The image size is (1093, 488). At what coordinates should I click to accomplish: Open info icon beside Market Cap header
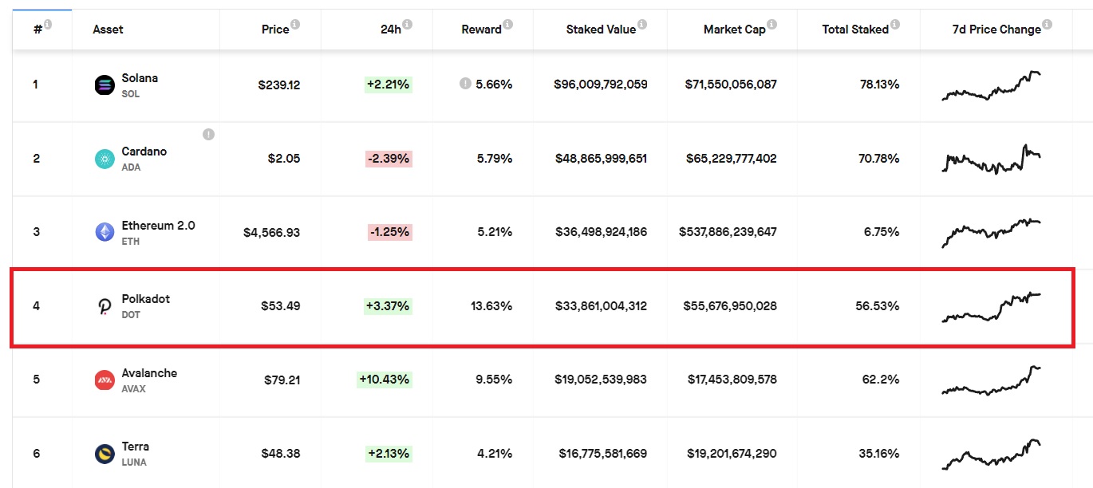(771, 25)
